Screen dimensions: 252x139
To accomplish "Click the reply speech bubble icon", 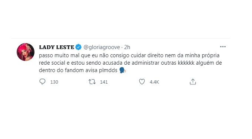I will [42, 82].
